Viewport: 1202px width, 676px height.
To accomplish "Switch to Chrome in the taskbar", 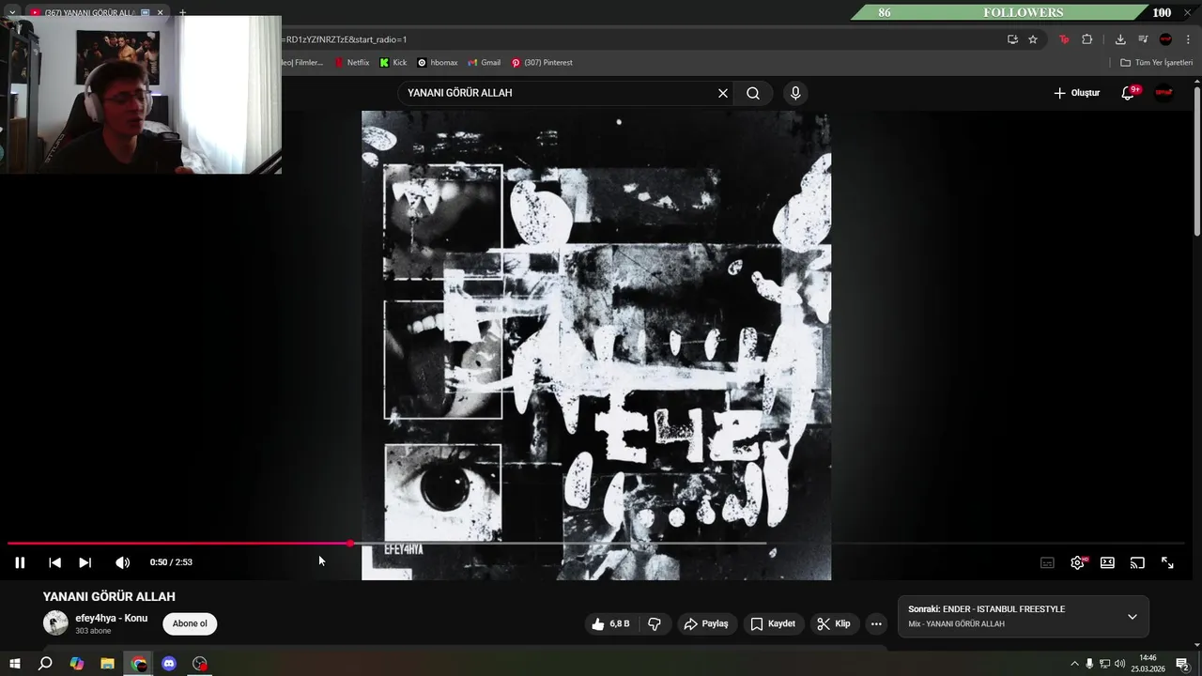I will pos(139,664).
